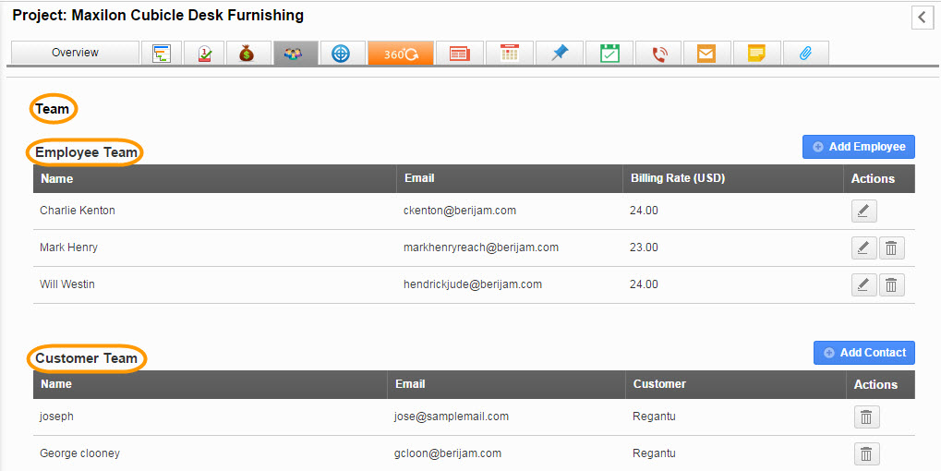Click the Add Employee button
Screen dimensions: 941x471
858,147
